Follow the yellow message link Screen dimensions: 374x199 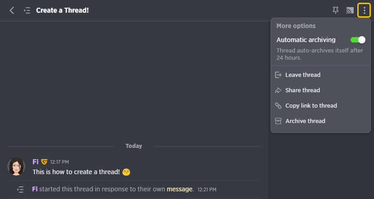pyautogui.click(x=179, y=189)
